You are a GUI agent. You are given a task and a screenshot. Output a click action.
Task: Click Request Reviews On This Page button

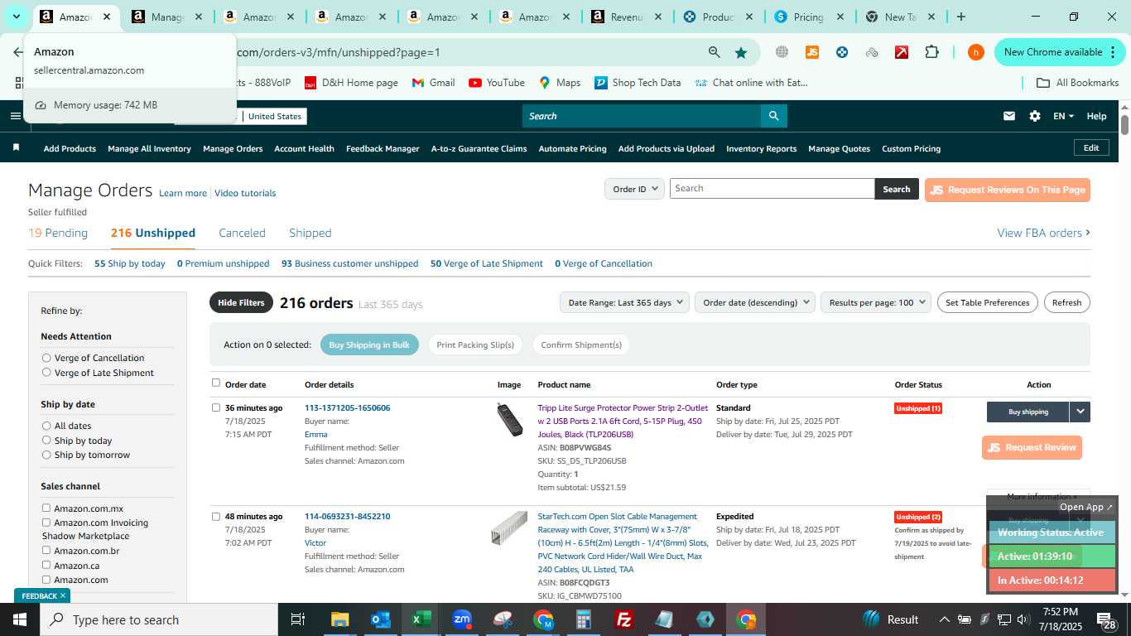point(1007,190)
